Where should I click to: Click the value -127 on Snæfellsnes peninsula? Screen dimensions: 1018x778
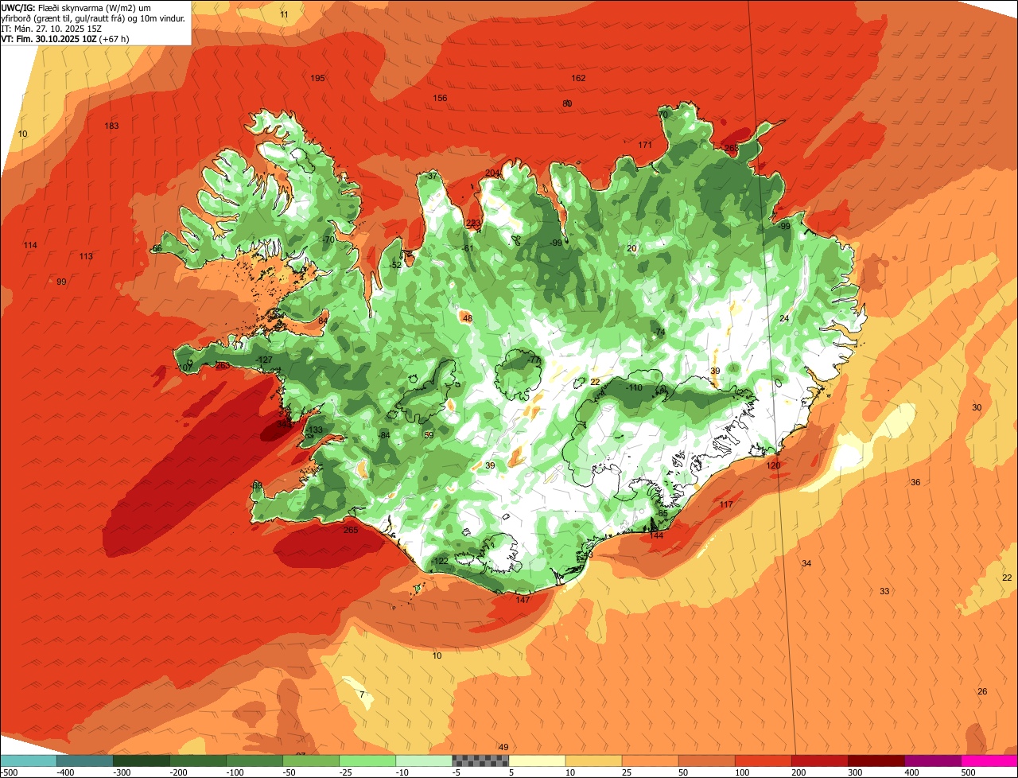tap(265, 360)
